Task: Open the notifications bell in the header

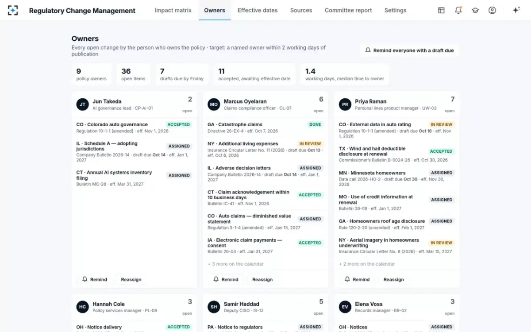Action: pos(458,10)
